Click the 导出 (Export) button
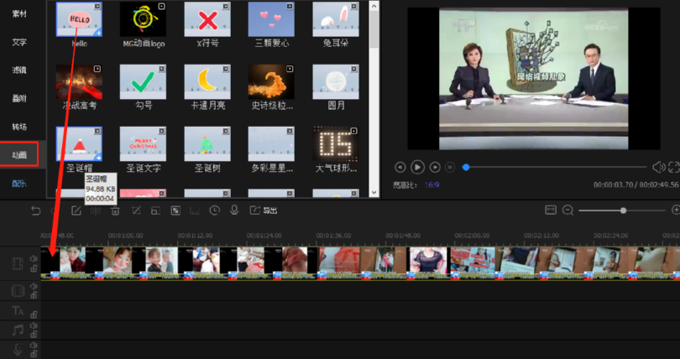Image resolution: width=680 pixels, height=359 pixels. click(x=269, y=211)
